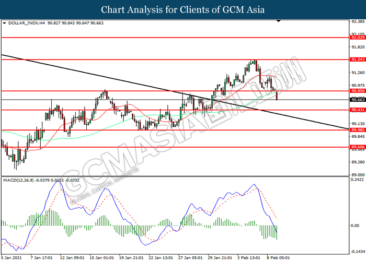366x261 pixels.
Task: Click the 7 Jan 17:01 time label
Action: click(41, 258)
